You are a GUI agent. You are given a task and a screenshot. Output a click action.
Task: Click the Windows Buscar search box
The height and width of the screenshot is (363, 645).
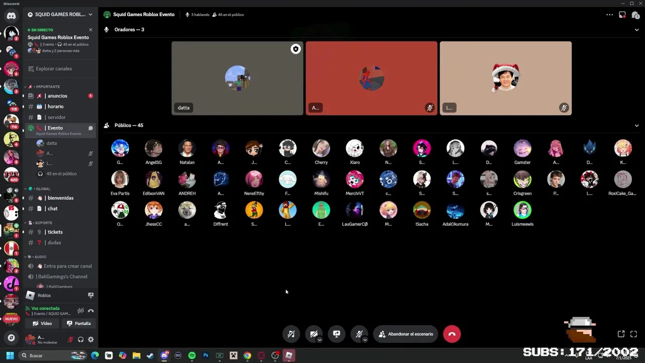[53, 355]
